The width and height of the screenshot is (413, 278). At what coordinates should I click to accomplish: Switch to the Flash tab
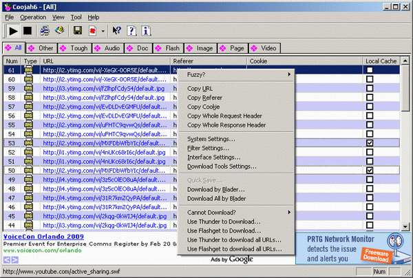coord(169,48)
